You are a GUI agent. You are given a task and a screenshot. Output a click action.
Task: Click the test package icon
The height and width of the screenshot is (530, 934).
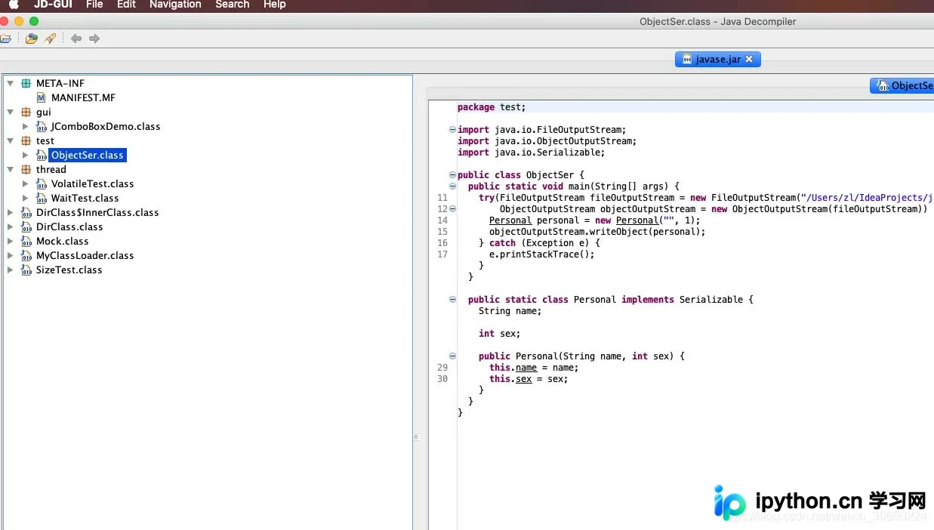pos(26,140)
